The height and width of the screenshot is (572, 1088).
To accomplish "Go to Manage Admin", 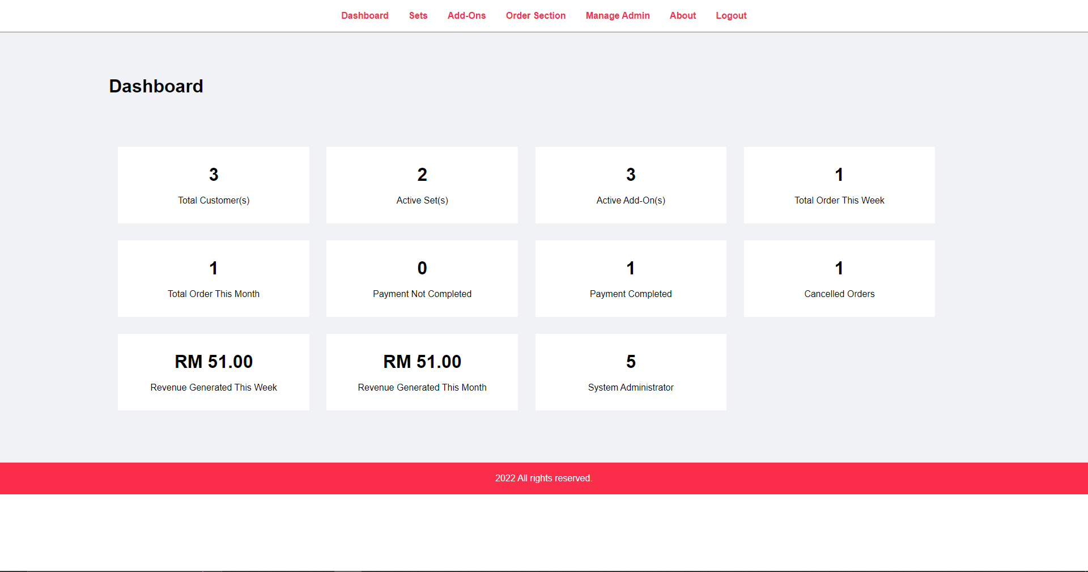I will pyautogui.click(x=617, y=15).
